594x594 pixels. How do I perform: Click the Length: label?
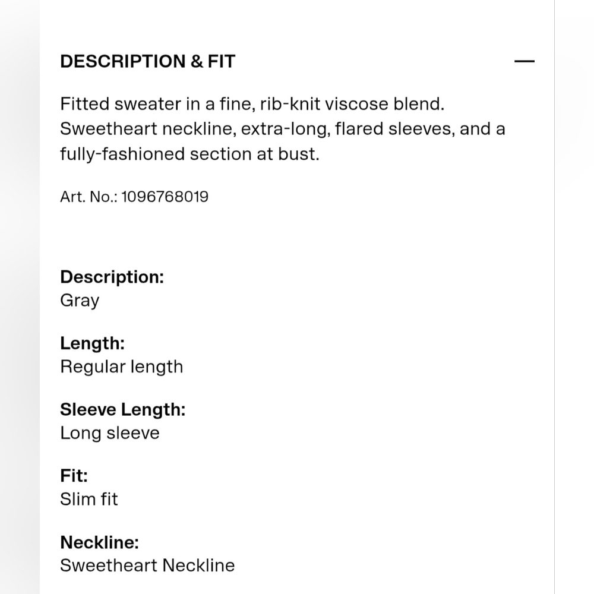93,343
